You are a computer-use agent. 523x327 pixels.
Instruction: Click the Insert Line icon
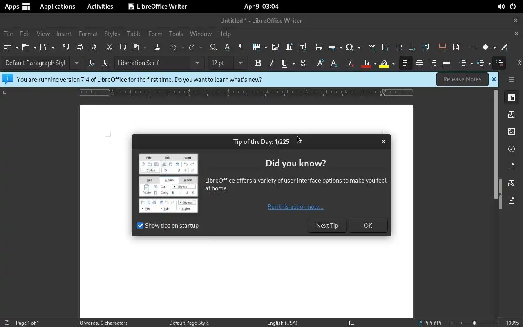[473, 47]
